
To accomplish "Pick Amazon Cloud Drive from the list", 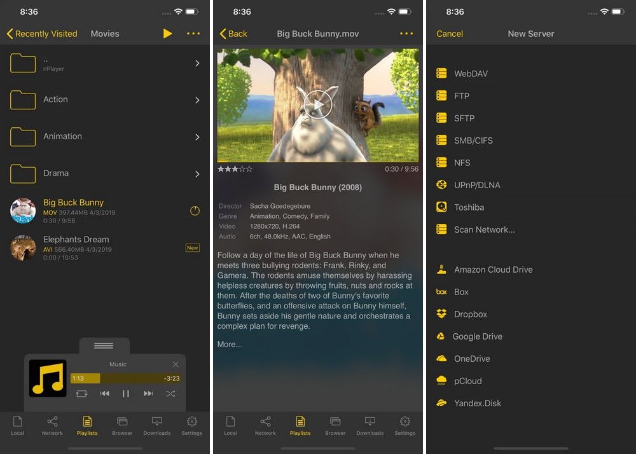I will pos(492,270).
